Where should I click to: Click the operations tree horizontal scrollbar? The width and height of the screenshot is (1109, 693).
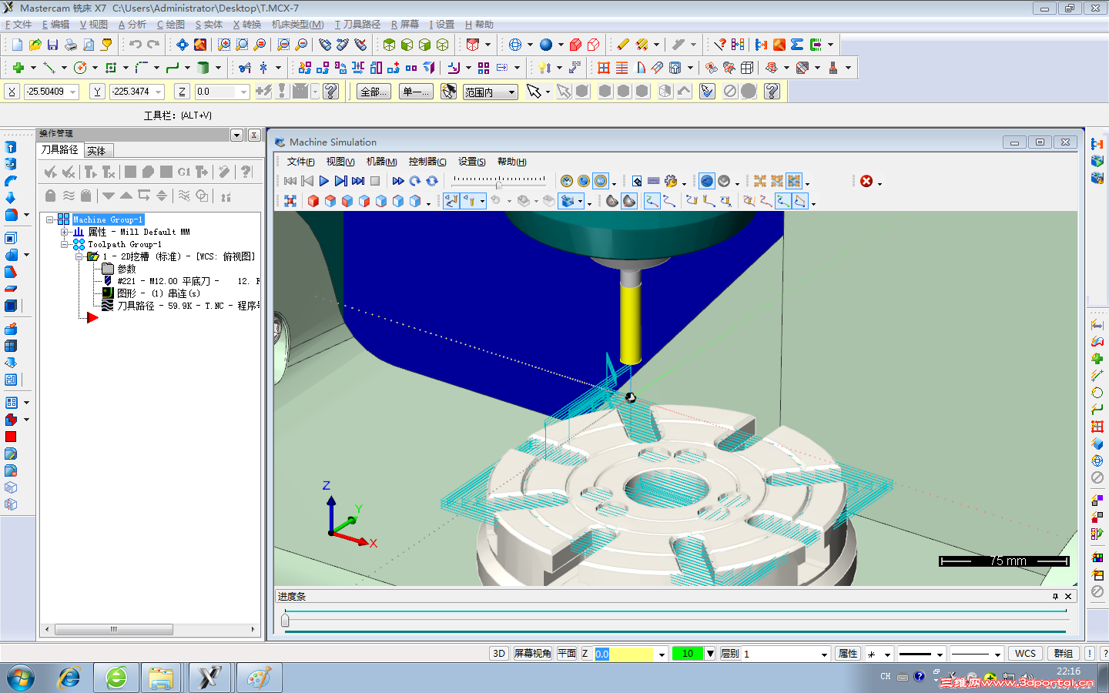coord(150,629)
